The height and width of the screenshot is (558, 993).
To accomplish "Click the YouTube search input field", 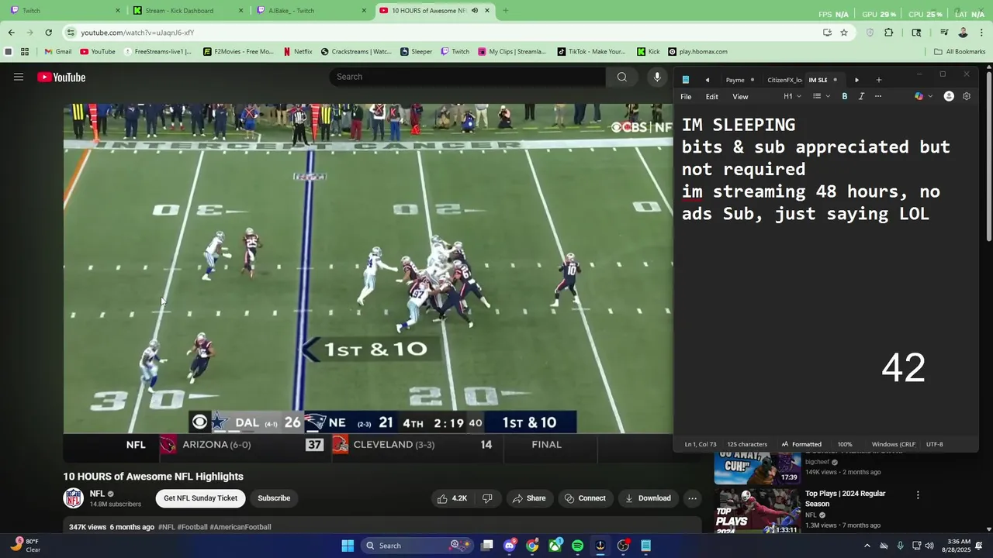I will 467,77.
